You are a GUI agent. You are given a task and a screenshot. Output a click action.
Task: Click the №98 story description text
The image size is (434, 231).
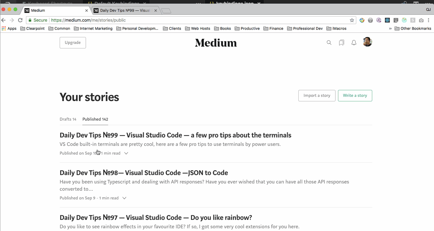tap(204, 185)
